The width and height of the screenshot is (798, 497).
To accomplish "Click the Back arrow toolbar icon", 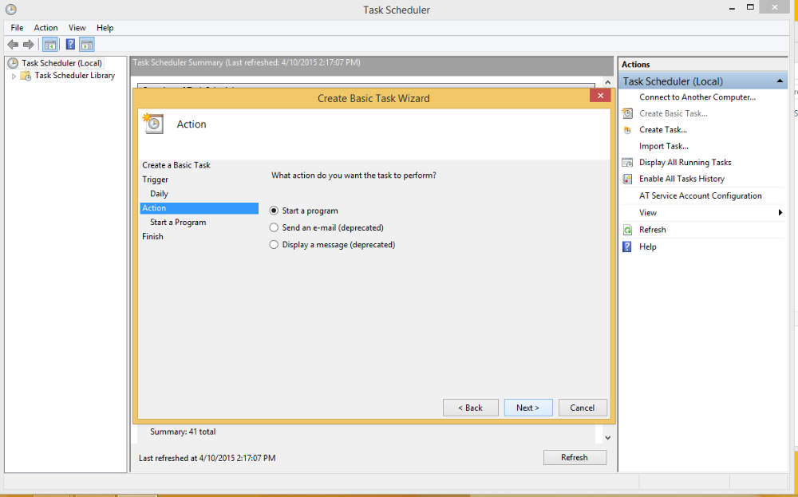I will tap(14, 45).
